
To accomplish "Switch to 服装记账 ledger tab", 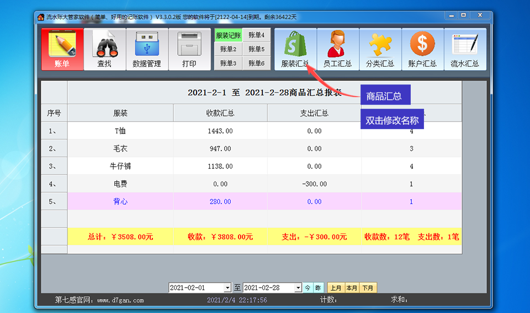I will pyautogui.click(x=229, y=35).
